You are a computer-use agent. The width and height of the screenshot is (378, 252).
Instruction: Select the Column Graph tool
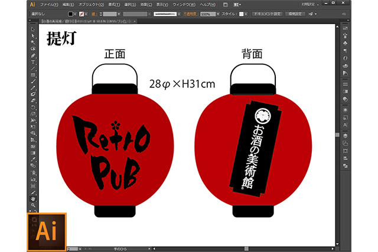point(33,179)
